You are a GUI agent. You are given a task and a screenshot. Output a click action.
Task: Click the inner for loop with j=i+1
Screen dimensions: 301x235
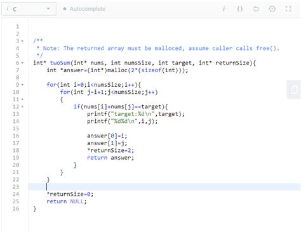[109, 92]
